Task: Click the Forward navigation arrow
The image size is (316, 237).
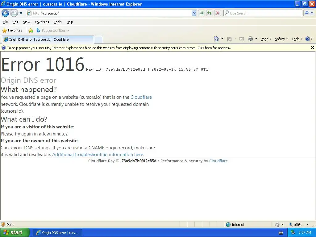Action: click(x=14, y=13)
